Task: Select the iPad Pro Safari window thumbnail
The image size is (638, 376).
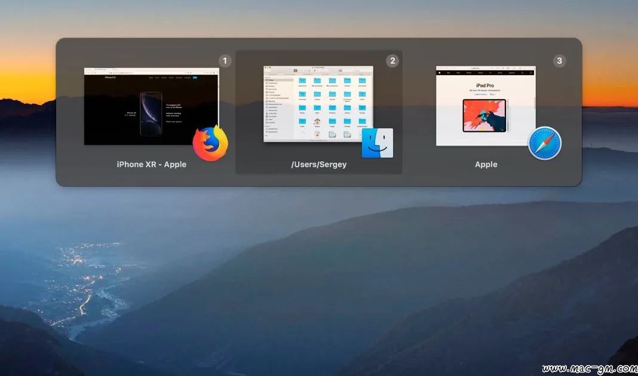Action: click(486, 106)
